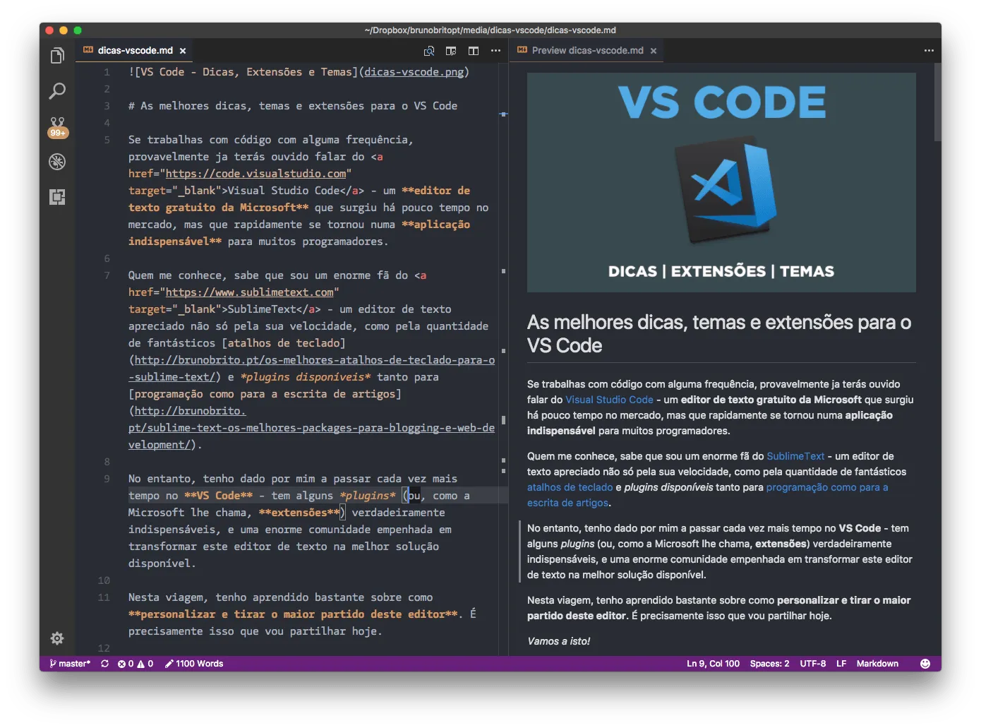Change end of line sequence LF
Image resolution: width=981 pixels, height=728 pixels.
tap(841, 664)
